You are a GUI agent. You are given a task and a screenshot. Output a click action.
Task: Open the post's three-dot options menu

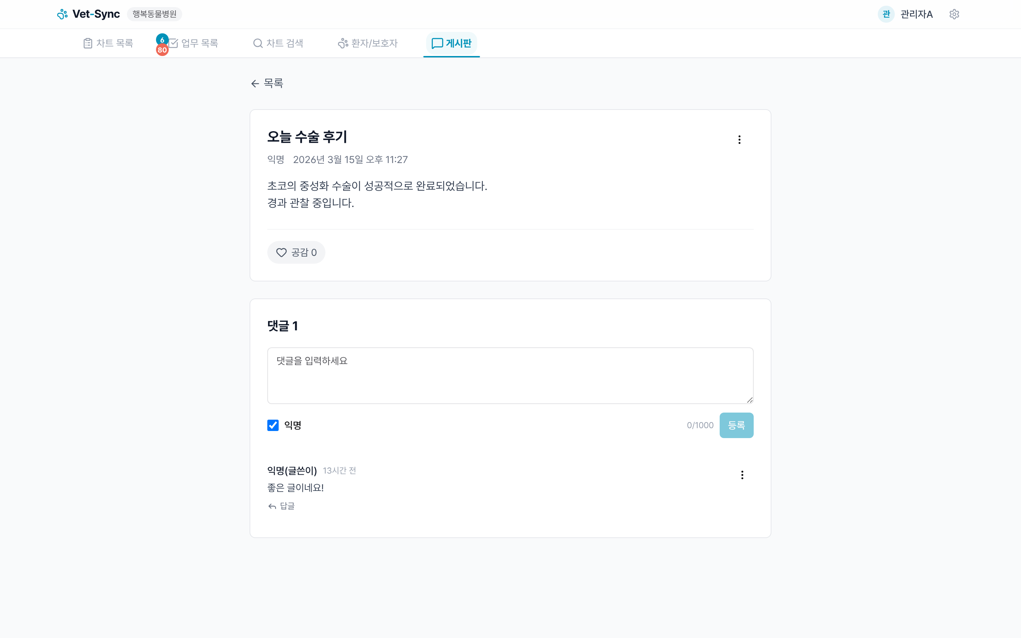739,139
